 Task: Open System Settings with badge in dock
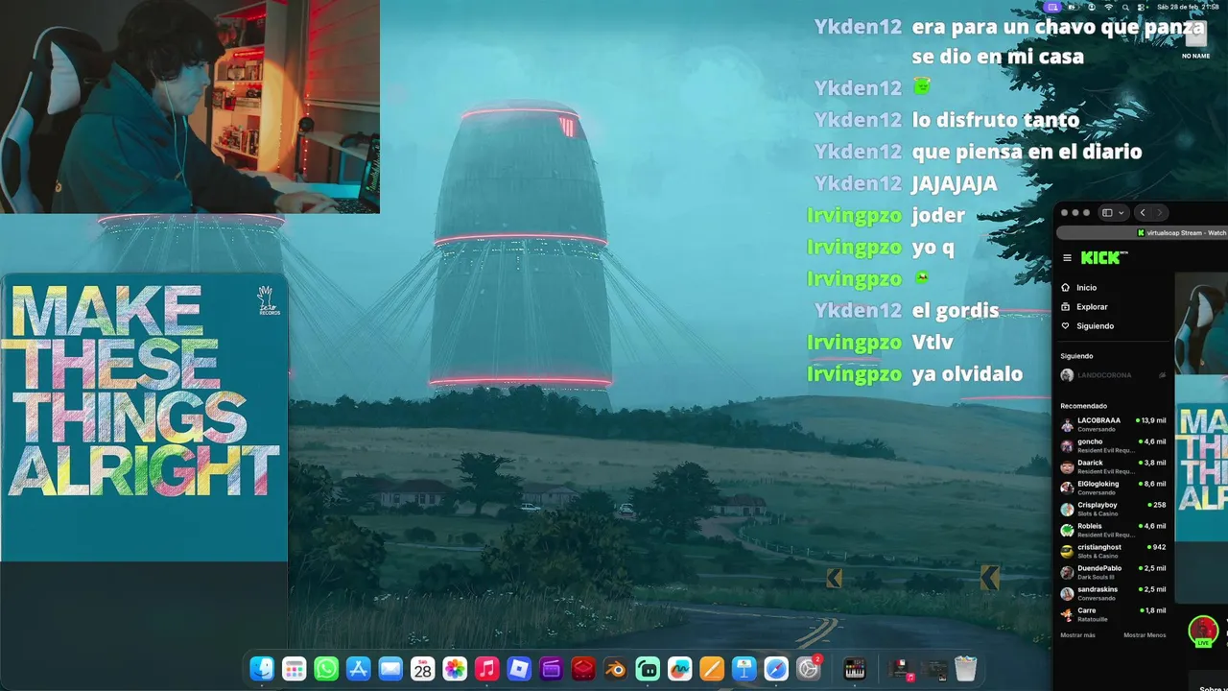coord(809,669)
